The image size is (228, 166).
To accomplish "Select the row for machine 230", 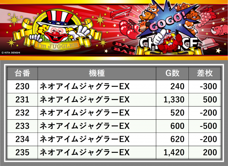I will tap(114, 87).
